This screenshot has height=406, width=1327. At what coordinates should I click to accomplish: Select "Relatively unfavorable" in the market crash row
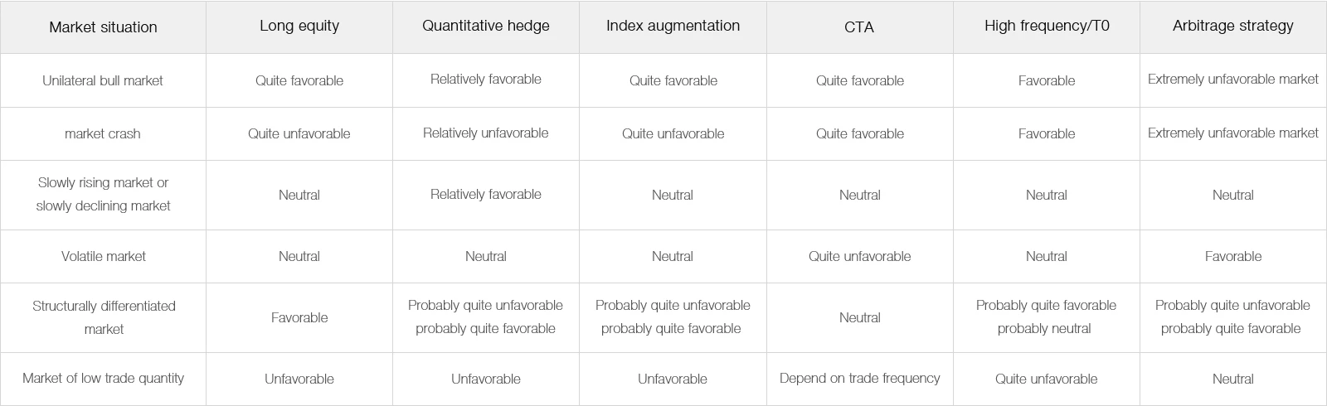486,133
